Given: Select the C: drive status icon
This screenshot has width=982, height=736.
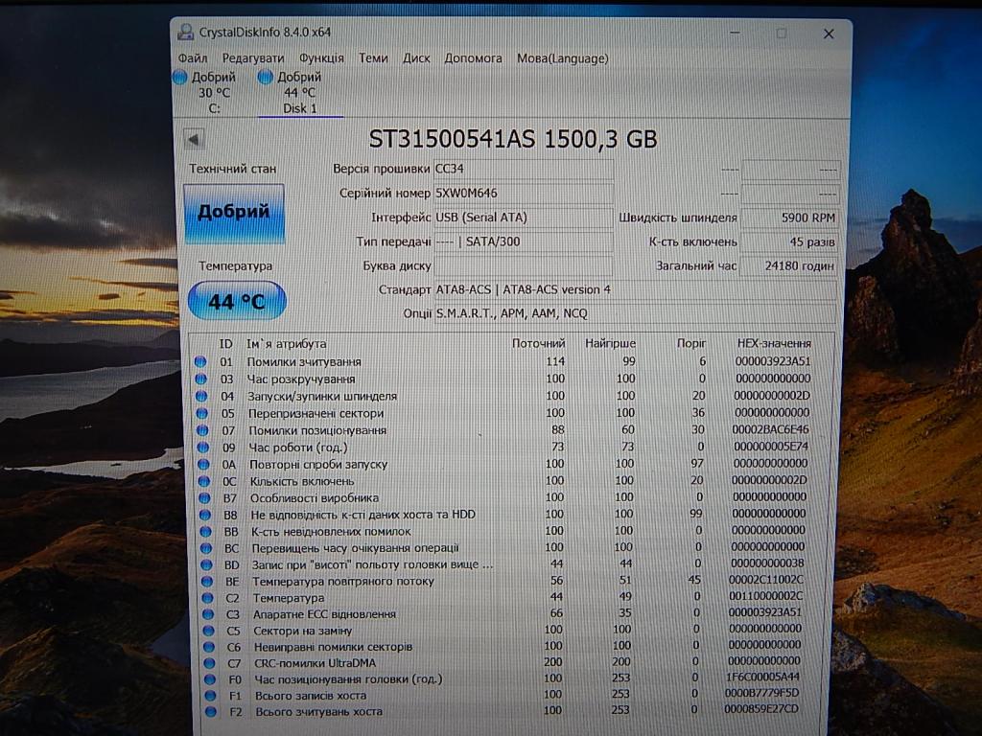Looking at the screenshot, I should 179,78.
